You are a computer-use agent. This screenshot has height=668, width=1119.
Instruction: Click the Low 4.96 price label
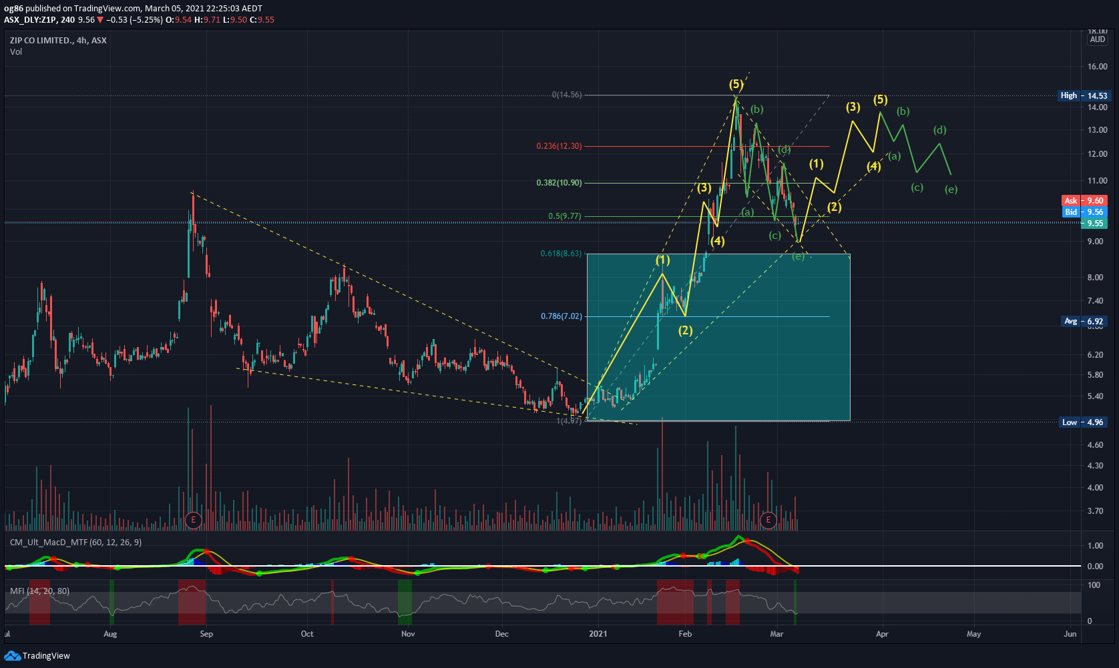tap(1084, 422)
